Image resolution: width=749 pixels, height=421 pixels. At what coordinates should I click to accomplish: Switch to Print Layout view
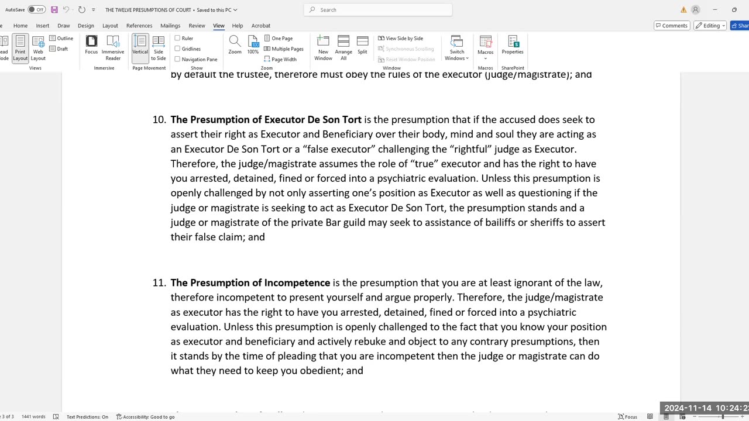[20, 48]
